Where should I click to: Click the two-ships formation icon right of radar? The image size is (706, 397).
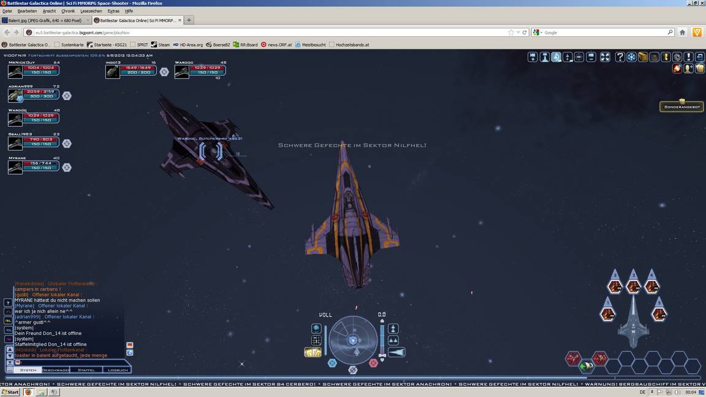pyautogui.click(x=393, y=340)
